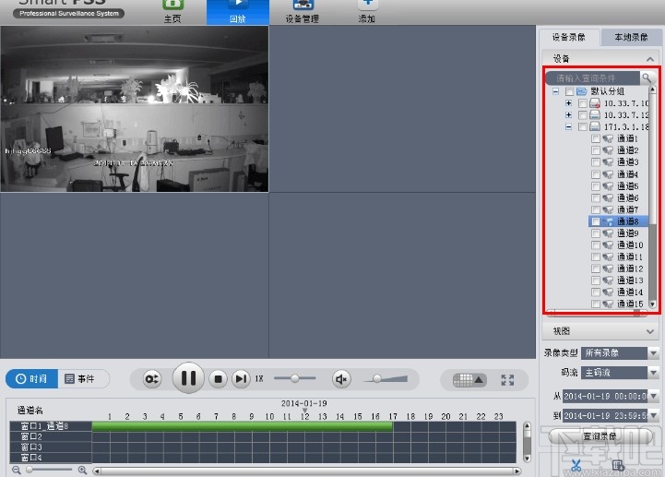Select the 通道11 camera icon

tap(608, 256)
